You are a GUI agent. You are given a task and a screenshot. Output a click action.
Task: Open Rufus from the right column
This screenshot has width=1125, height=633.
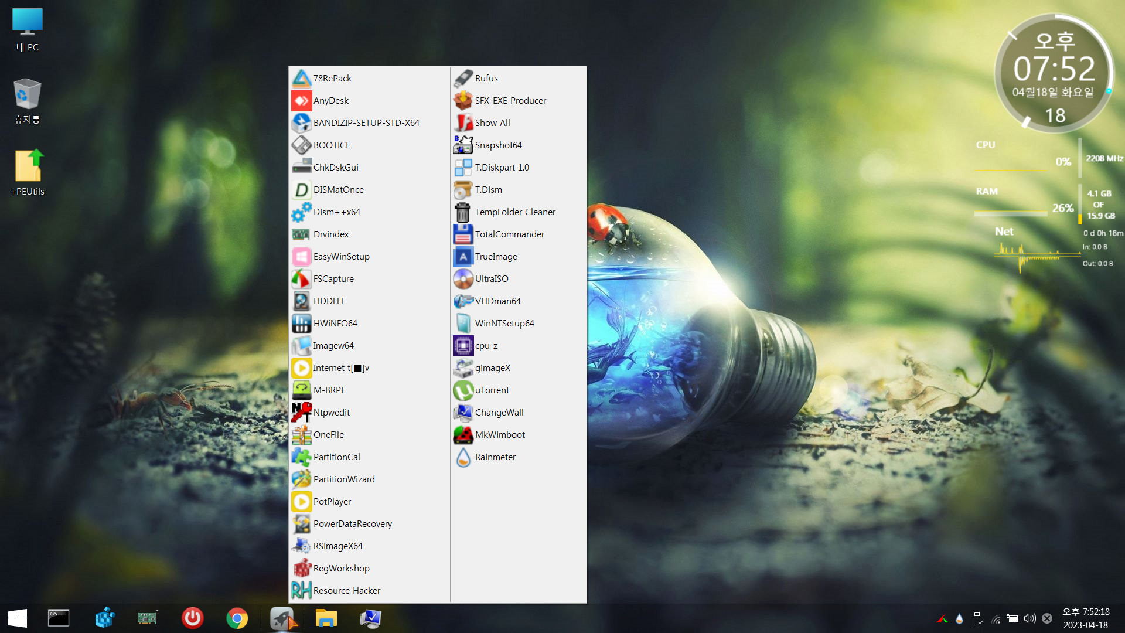pos(519,79)
